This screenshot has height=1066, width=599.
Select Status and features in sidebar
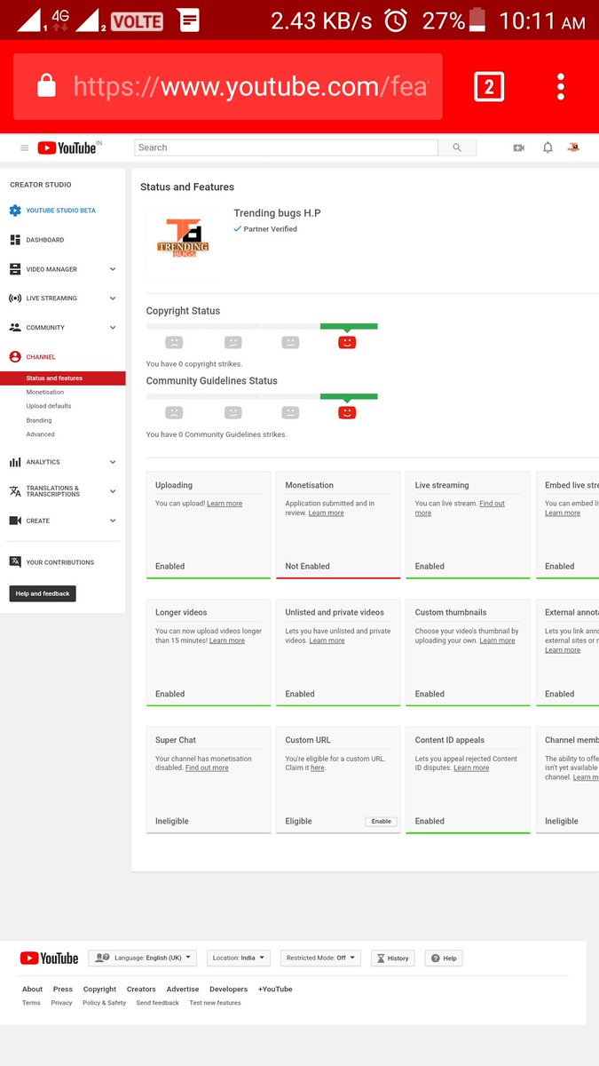pos(62,378)
